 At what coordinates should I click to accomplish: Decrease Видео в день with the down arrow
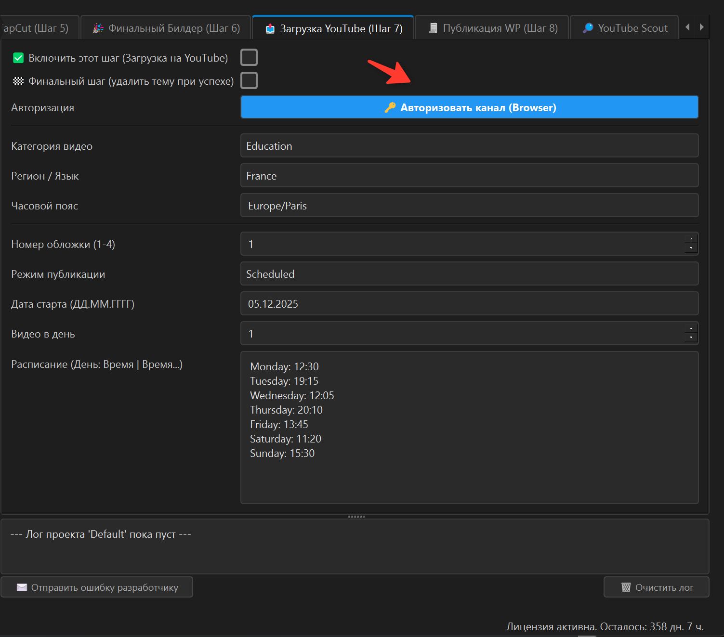pyautogui.click(x=691, y=338)
